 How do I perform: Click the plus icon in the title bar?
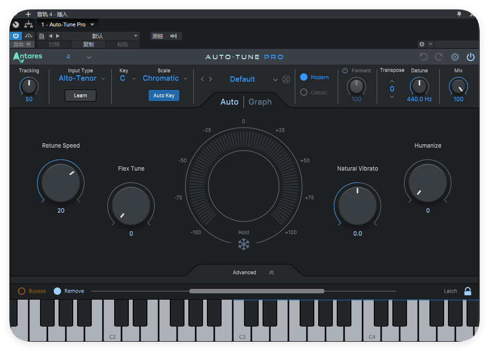pos(28,14)
